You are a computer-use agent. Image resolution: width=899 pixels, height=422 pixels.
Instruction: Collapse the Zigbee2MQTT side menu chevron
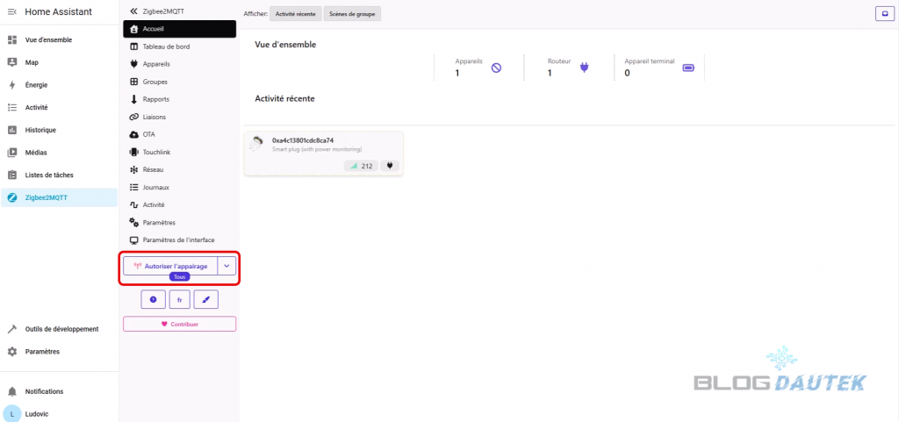click(133, 11)
